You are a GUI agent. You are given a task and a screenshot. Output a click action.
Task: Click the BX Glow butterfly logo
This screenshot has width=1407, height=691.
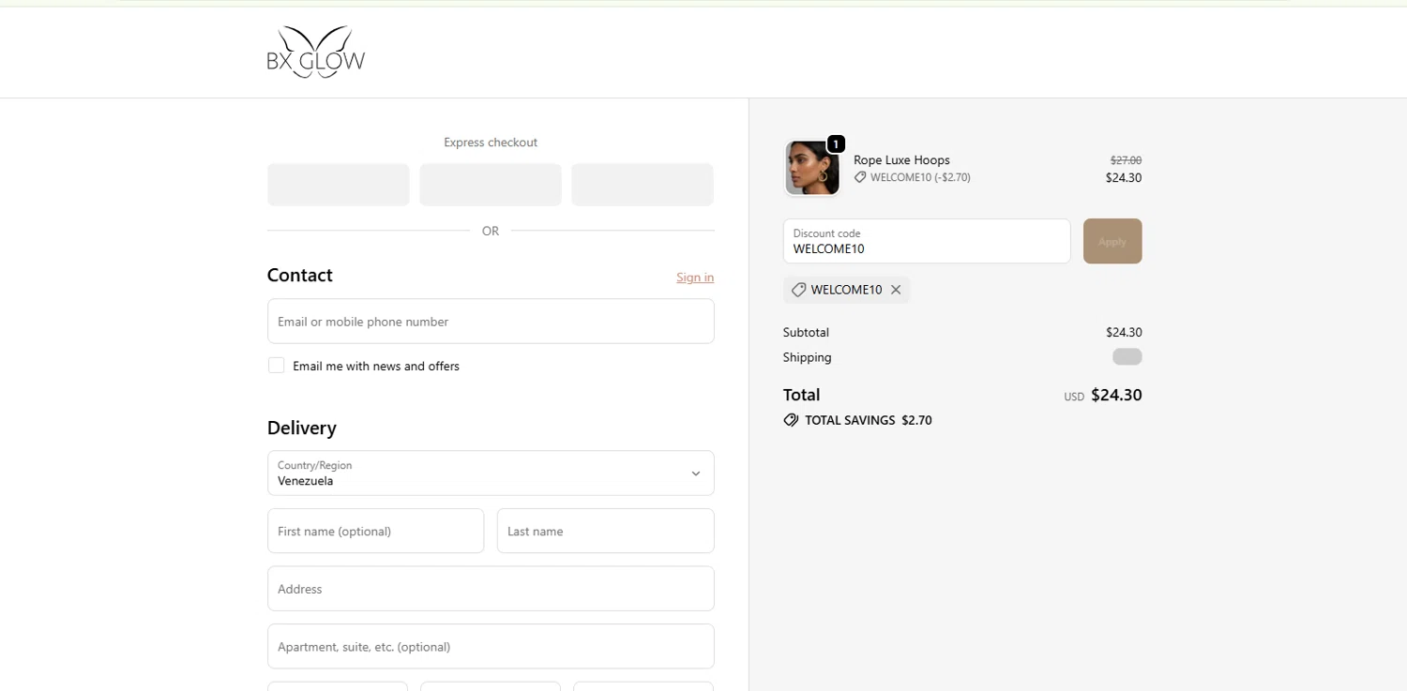tap(315, 52)
